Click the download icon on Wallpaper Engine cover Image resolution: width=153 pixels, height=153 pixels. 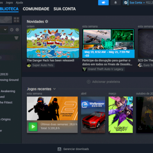click(x=85, y=127)
